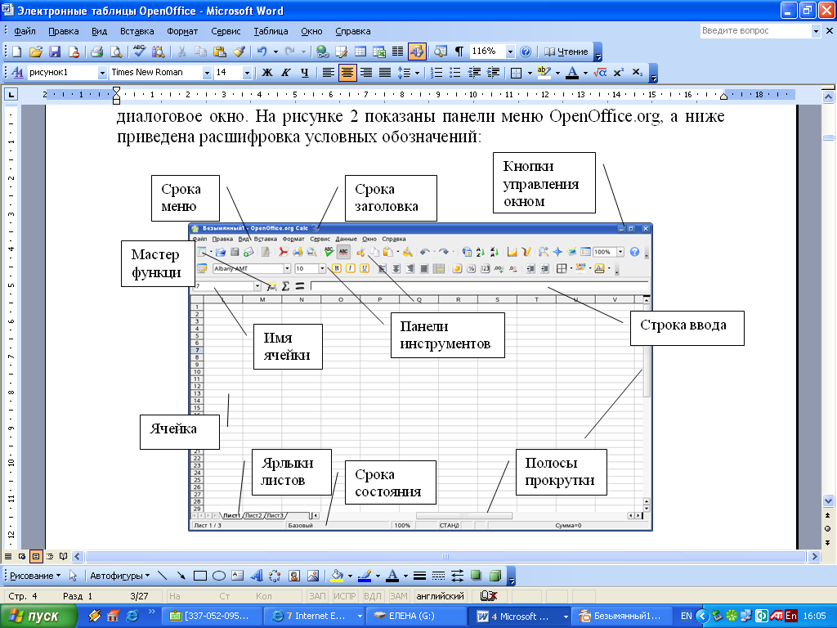Decrease the paragraph indent
The width and height of the screenshot is (837, 628).
coord(473,72)
